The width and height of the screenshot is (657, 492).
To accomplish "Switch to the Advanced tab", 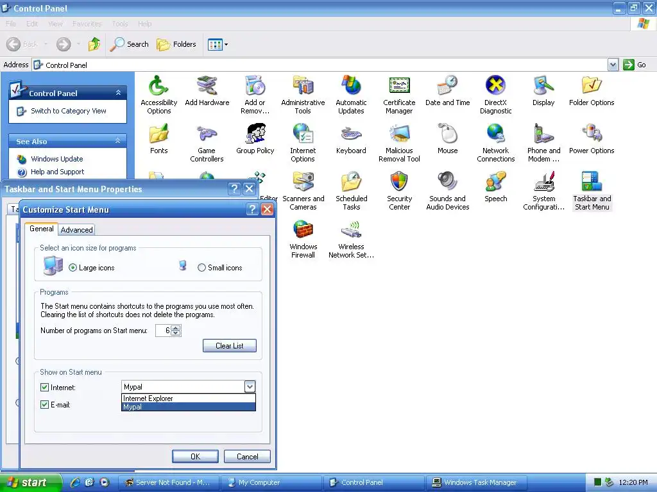I will [77, 230].
